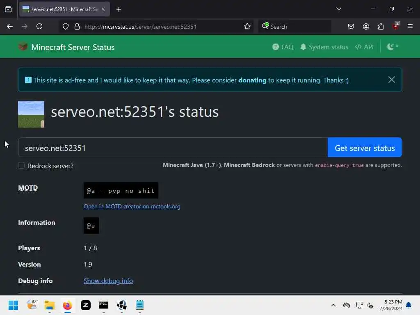Screen dimensions: 420x315
Task: Follow the donating link
Action: click(252, 80)
